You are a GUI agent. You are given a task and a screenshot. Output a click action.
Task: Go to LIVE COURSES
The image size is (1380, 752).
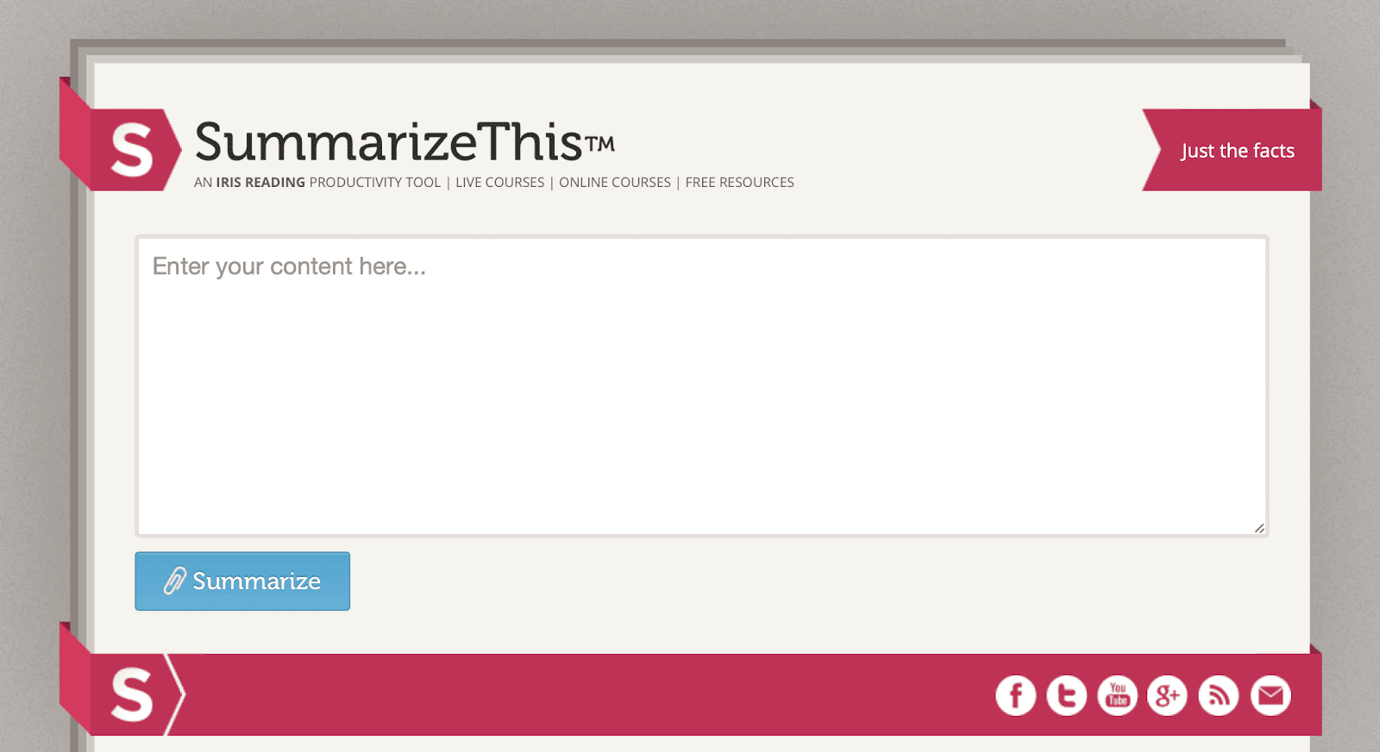tap(500, 183)
